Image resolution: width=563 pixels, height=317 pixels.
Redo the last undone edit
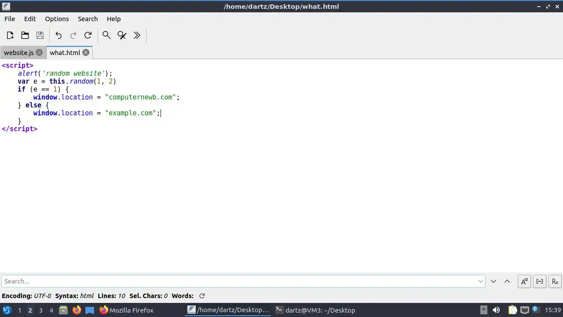(x=73, y=35)
